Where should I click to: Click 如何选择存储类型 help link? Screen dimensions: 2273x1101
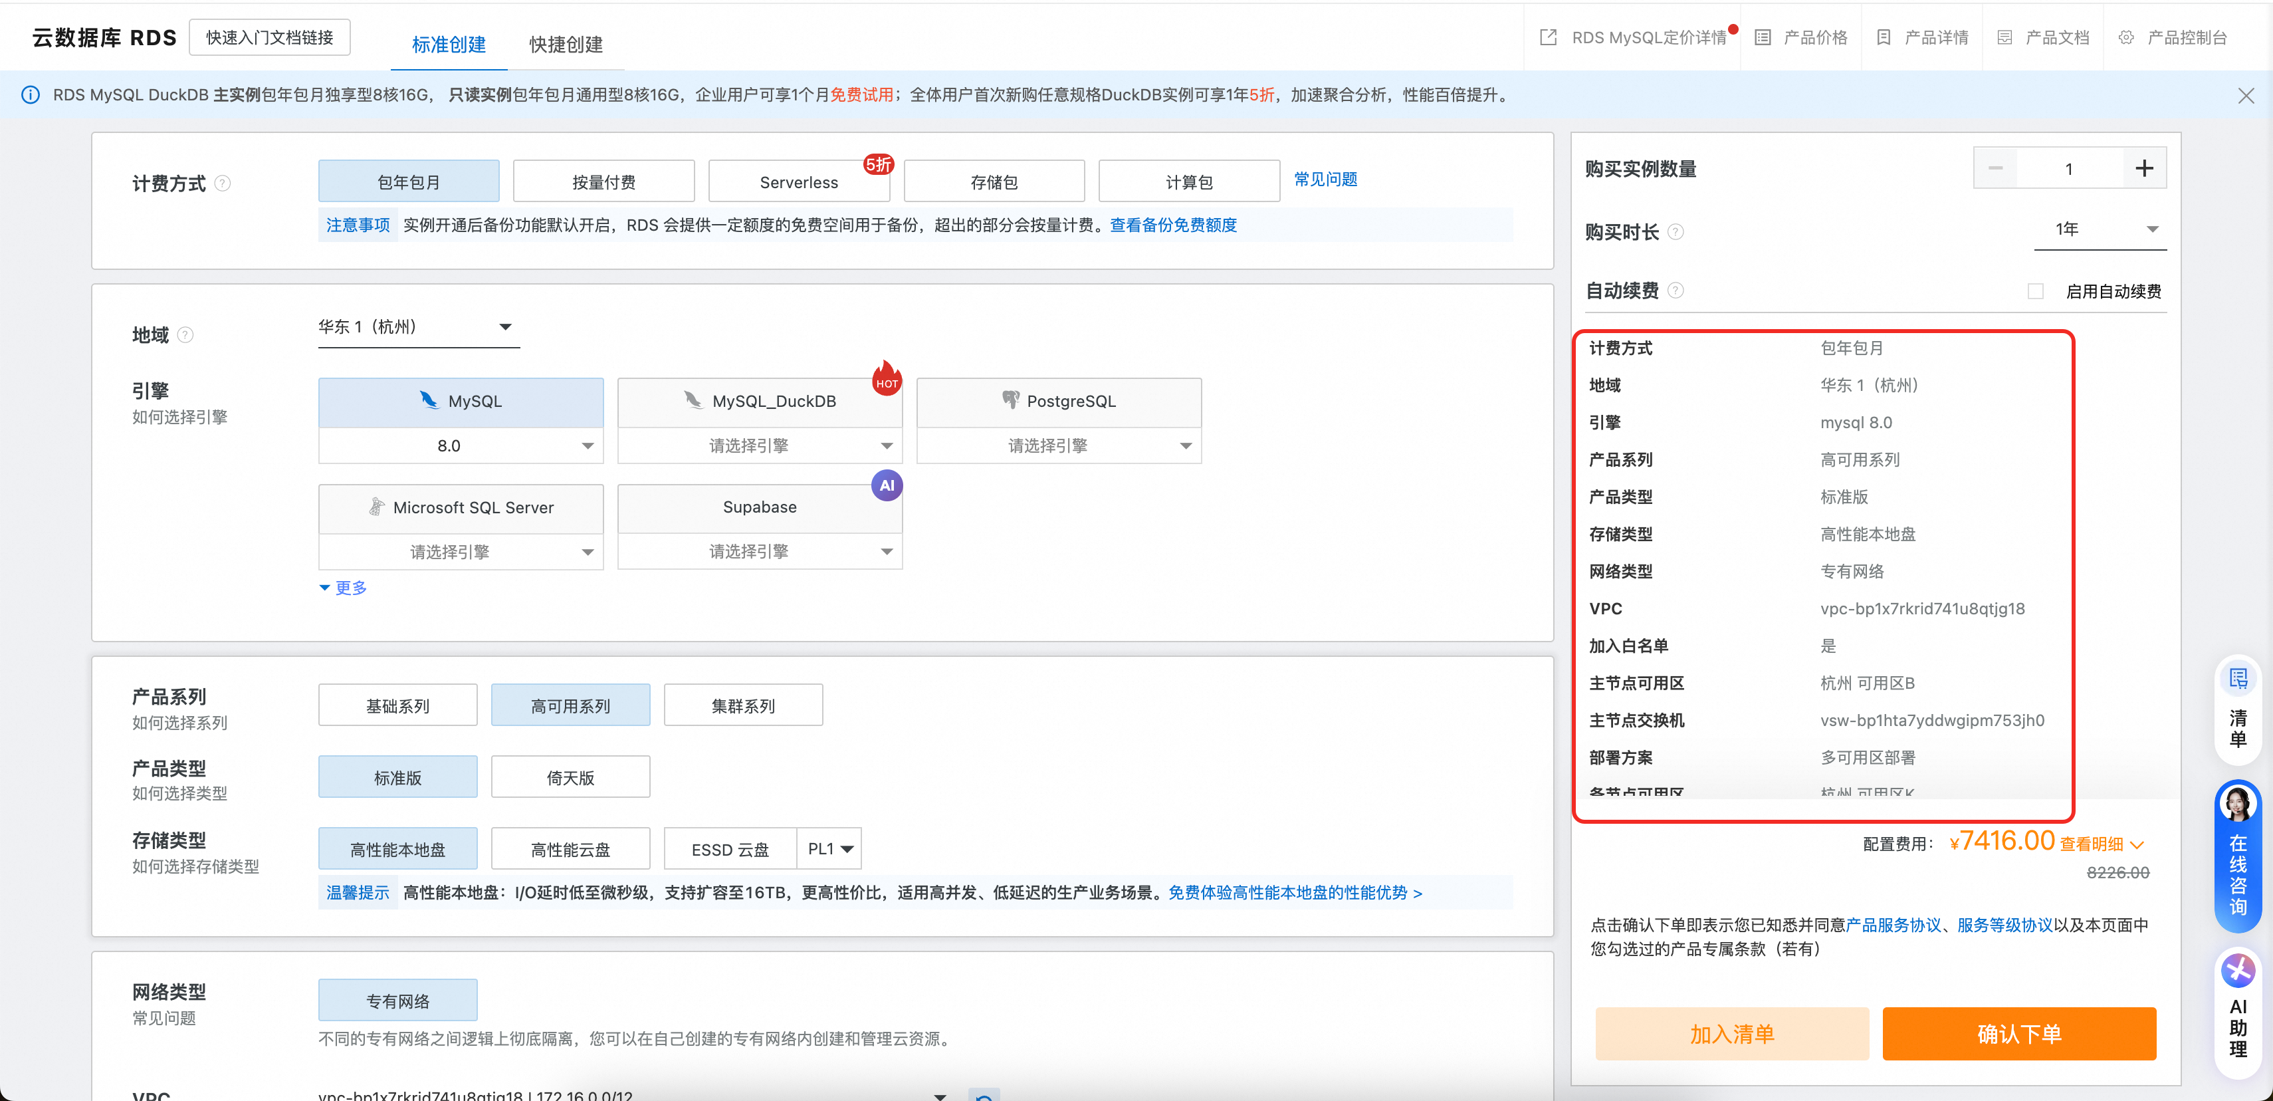click(x=196, y=866)
